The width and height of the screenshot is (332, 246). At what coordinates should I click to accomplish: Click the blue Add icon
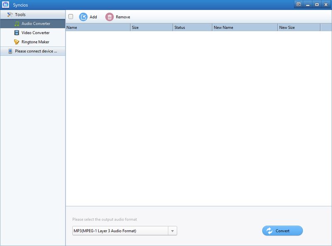[x=83, y=17]
